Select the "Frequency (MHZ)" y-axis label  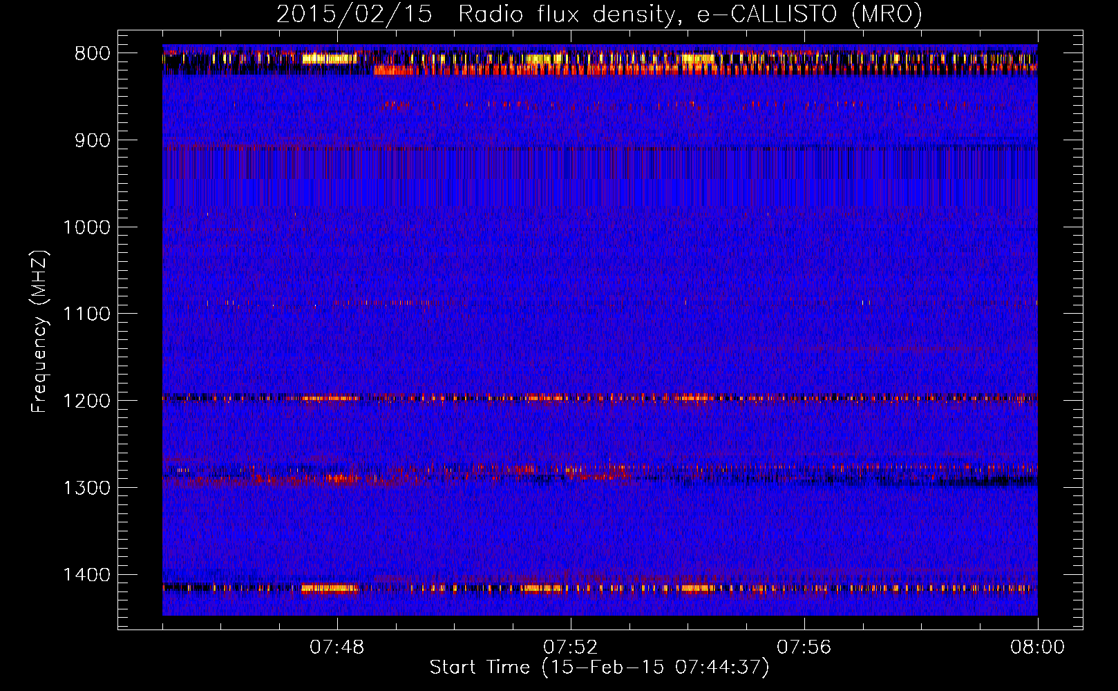tap(40, 332)
